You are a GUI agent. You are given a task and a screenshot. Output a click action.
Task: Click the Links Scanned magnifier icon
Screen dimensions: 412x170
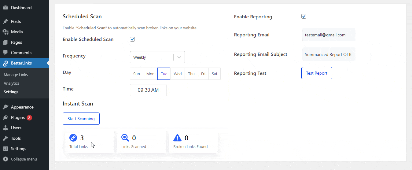[125, 138]
